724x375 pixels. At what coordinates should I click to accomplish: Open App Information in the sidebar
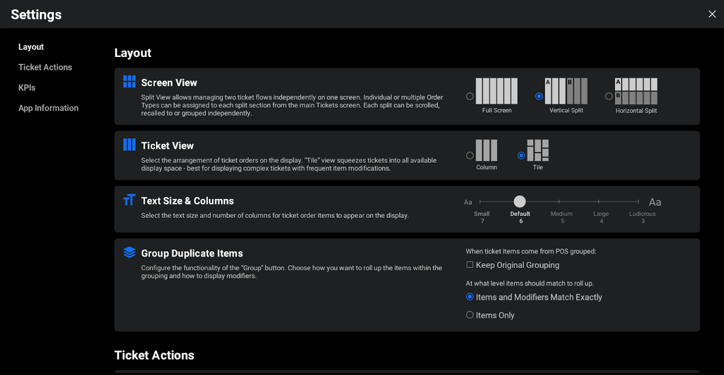48,108
